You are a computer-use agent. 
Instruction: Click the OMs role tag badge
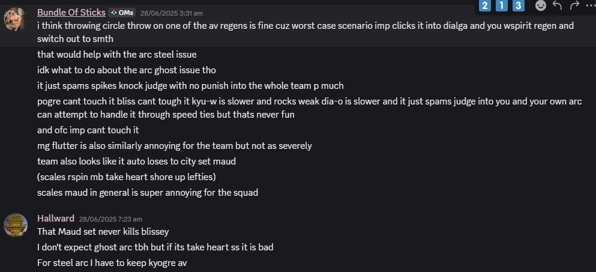click(x=122, y=13)
